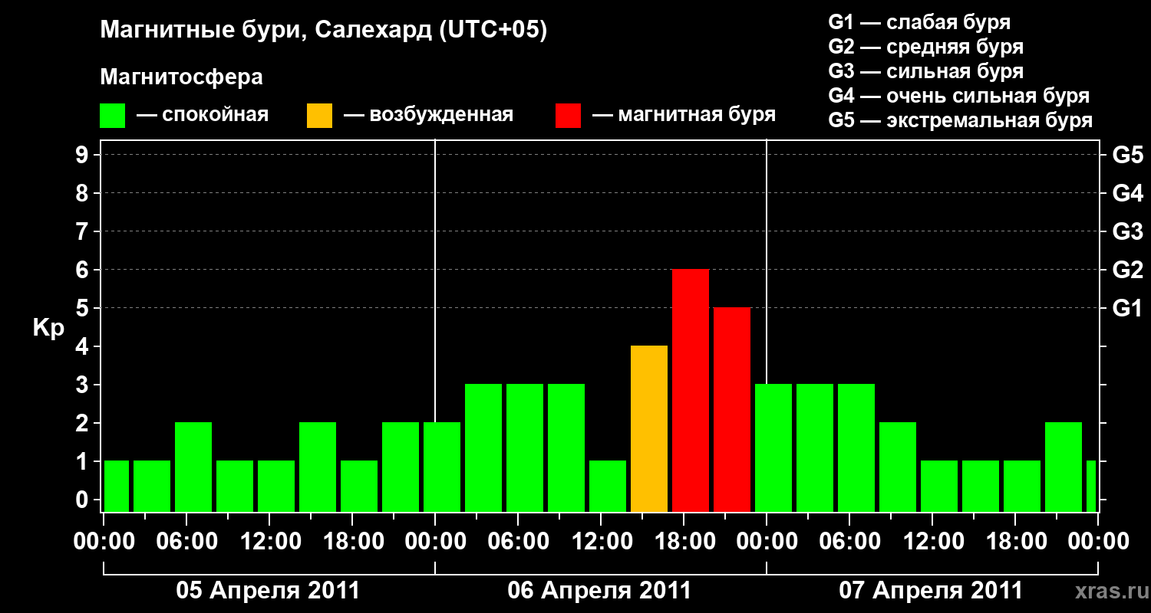Click 'G5 — экстремальная буря' text
1151x613 pixels.
(960, 120)
